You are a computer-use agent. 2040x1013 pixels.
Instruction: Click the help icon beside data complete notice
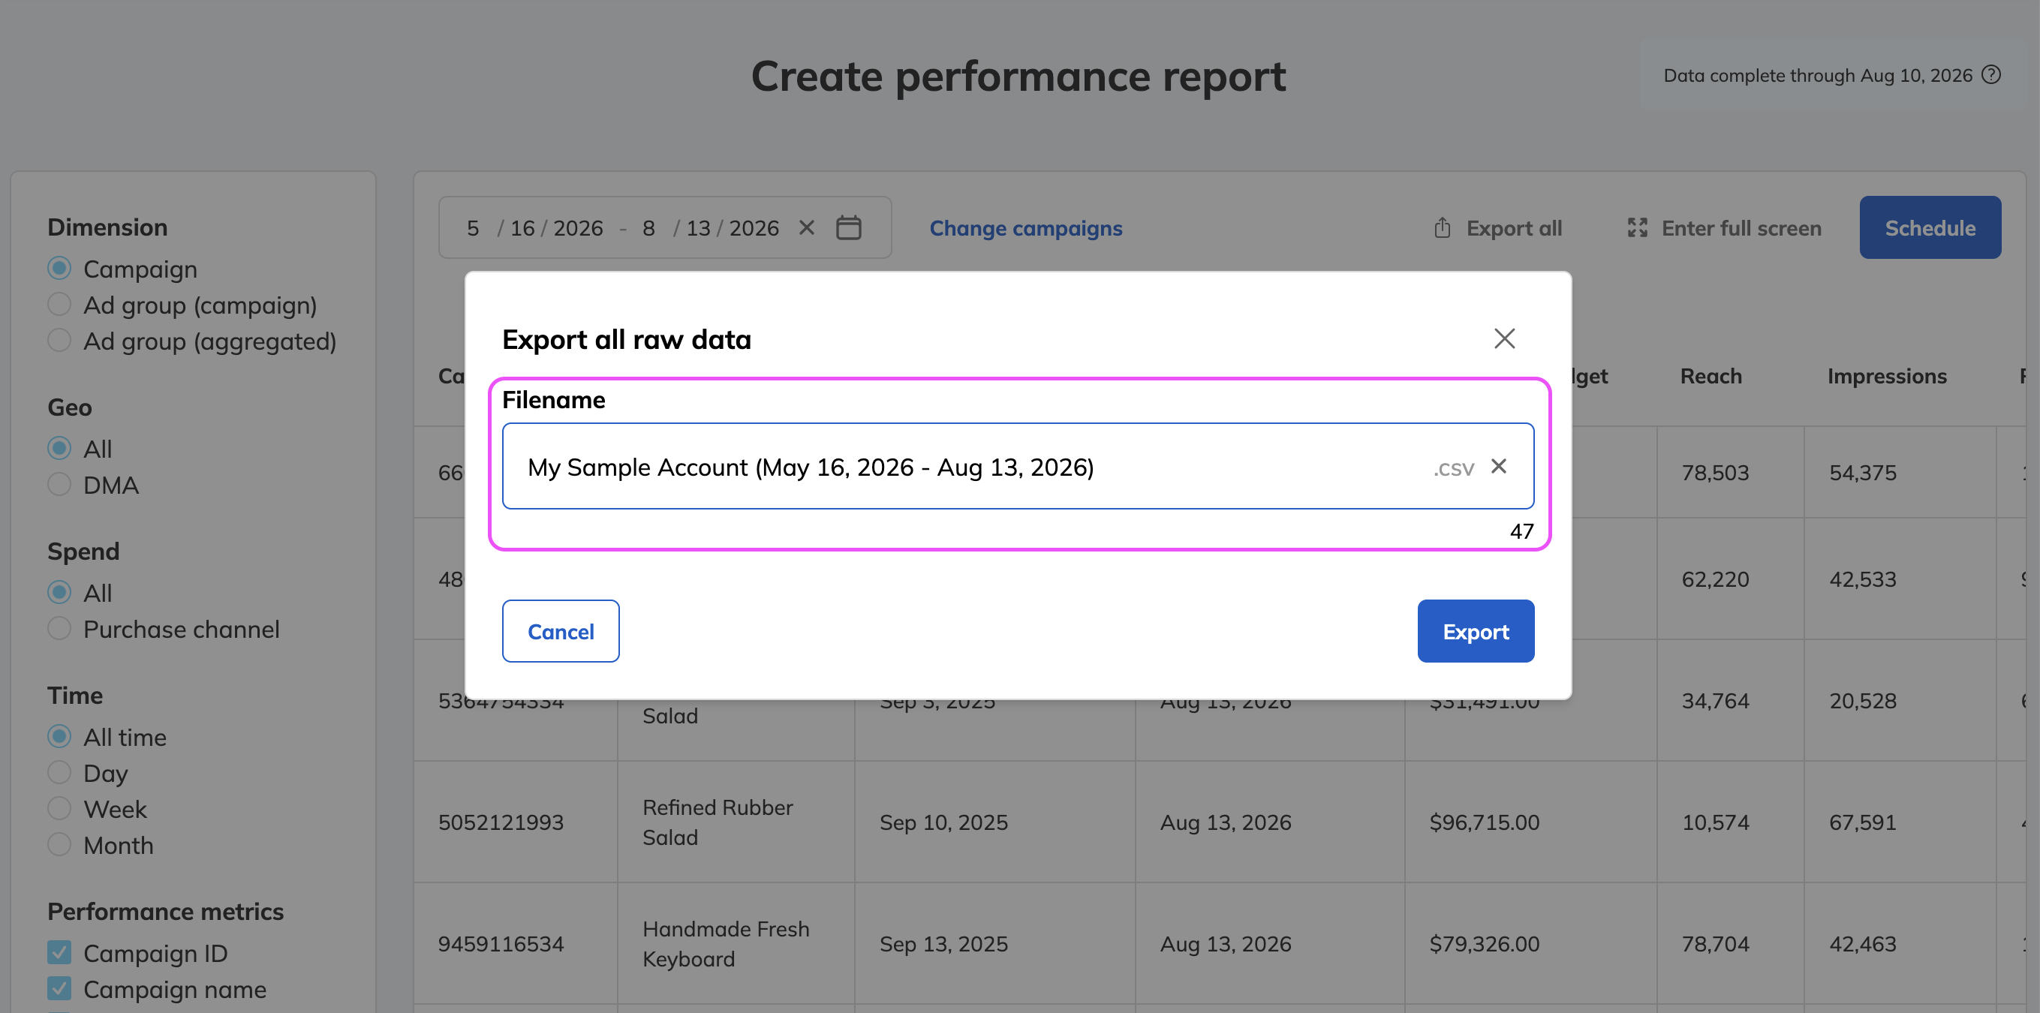click(1991, 74)
